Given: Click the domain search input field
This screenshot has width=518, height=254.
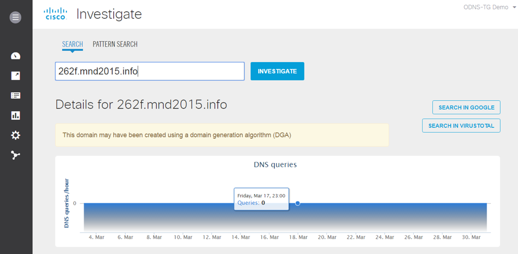Looking at the screenshot, I should click(149, 71).
